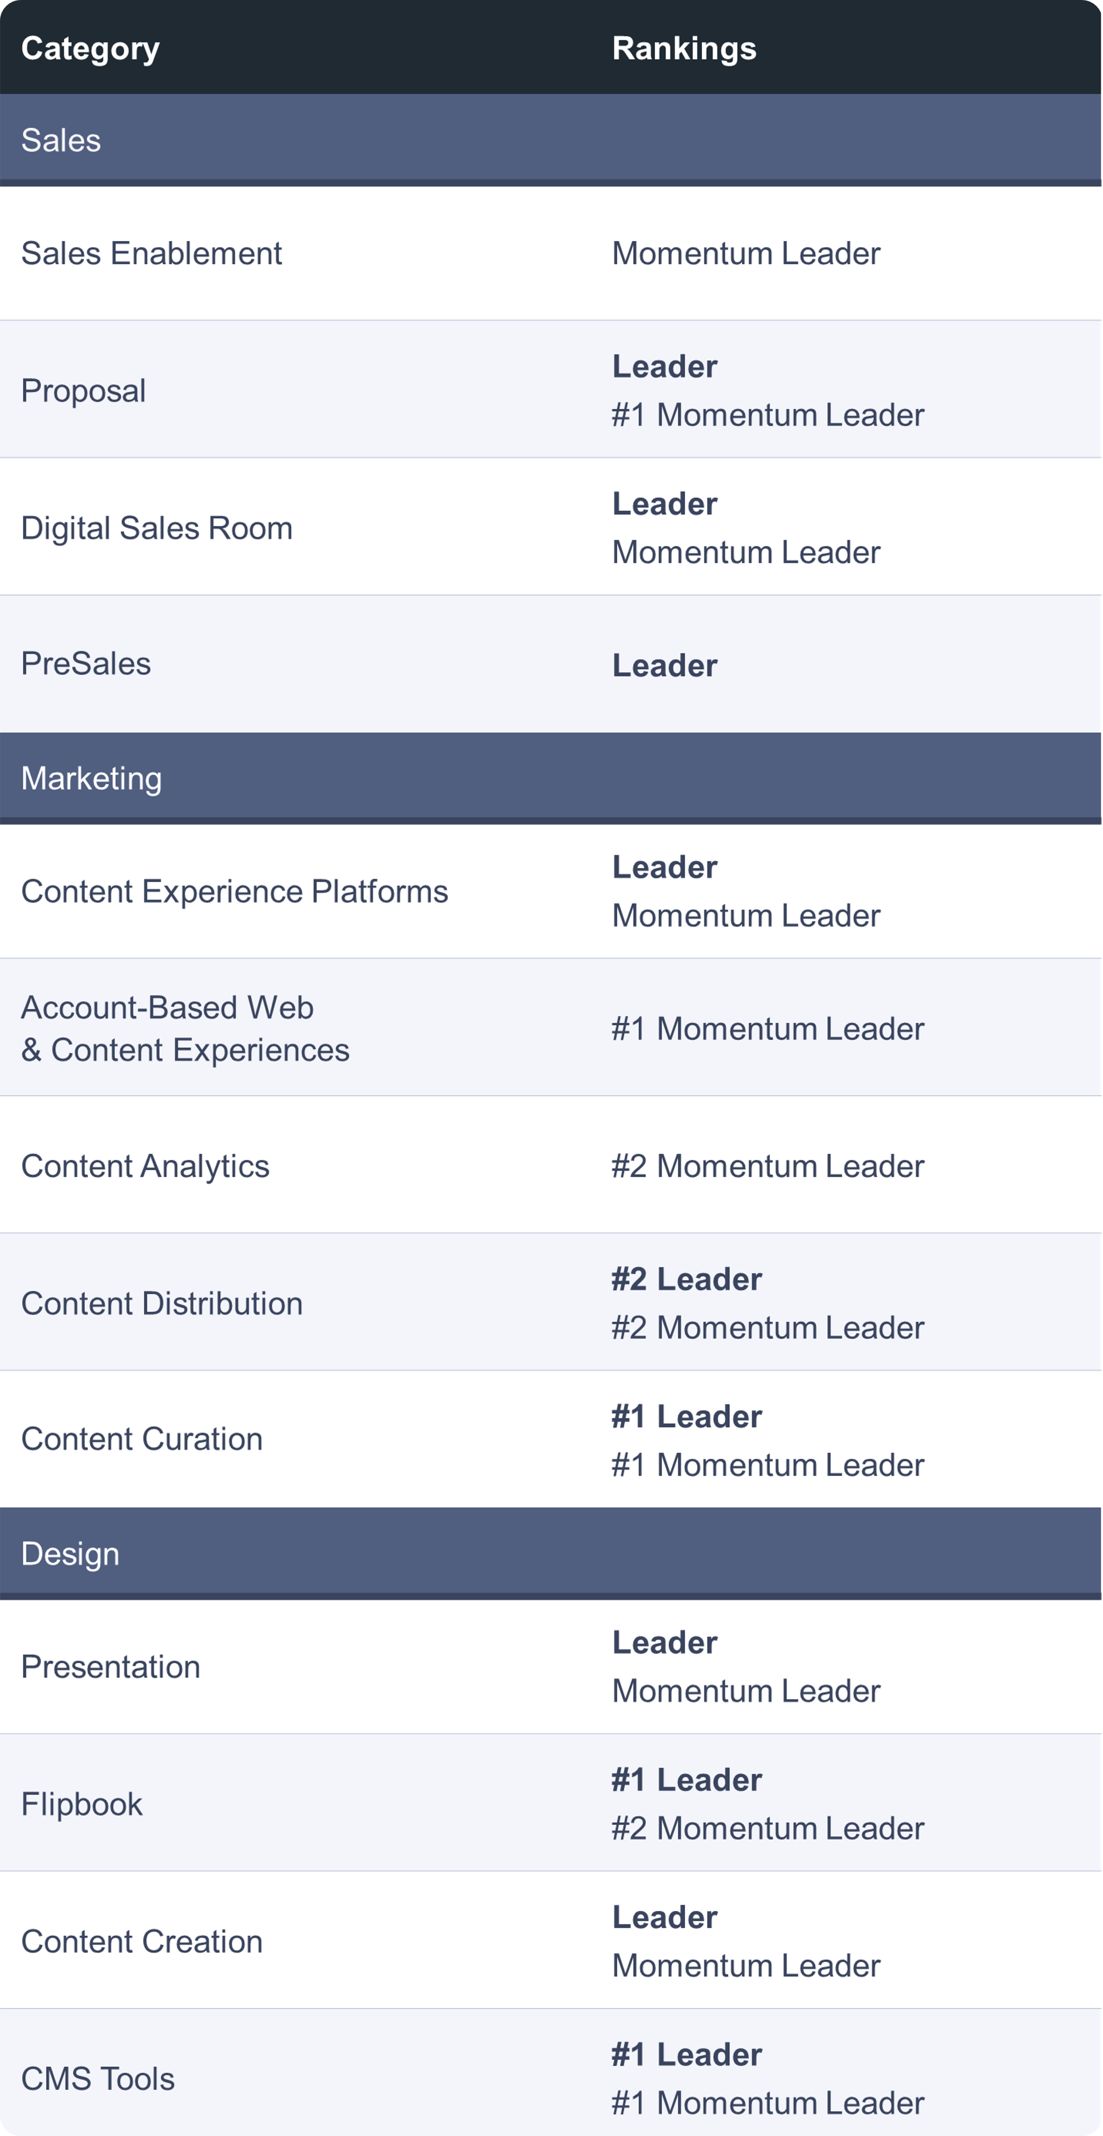Select the CMS Tools row label

tap(98, 2079)
